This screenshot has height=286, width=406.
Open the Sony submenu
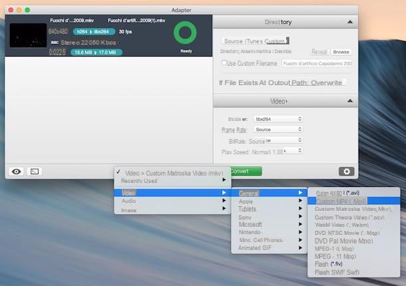269,217
